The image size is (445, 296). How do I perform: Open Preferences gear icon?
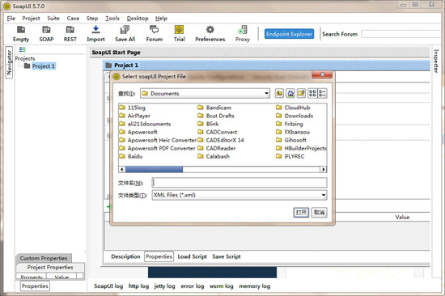[210, 34]
